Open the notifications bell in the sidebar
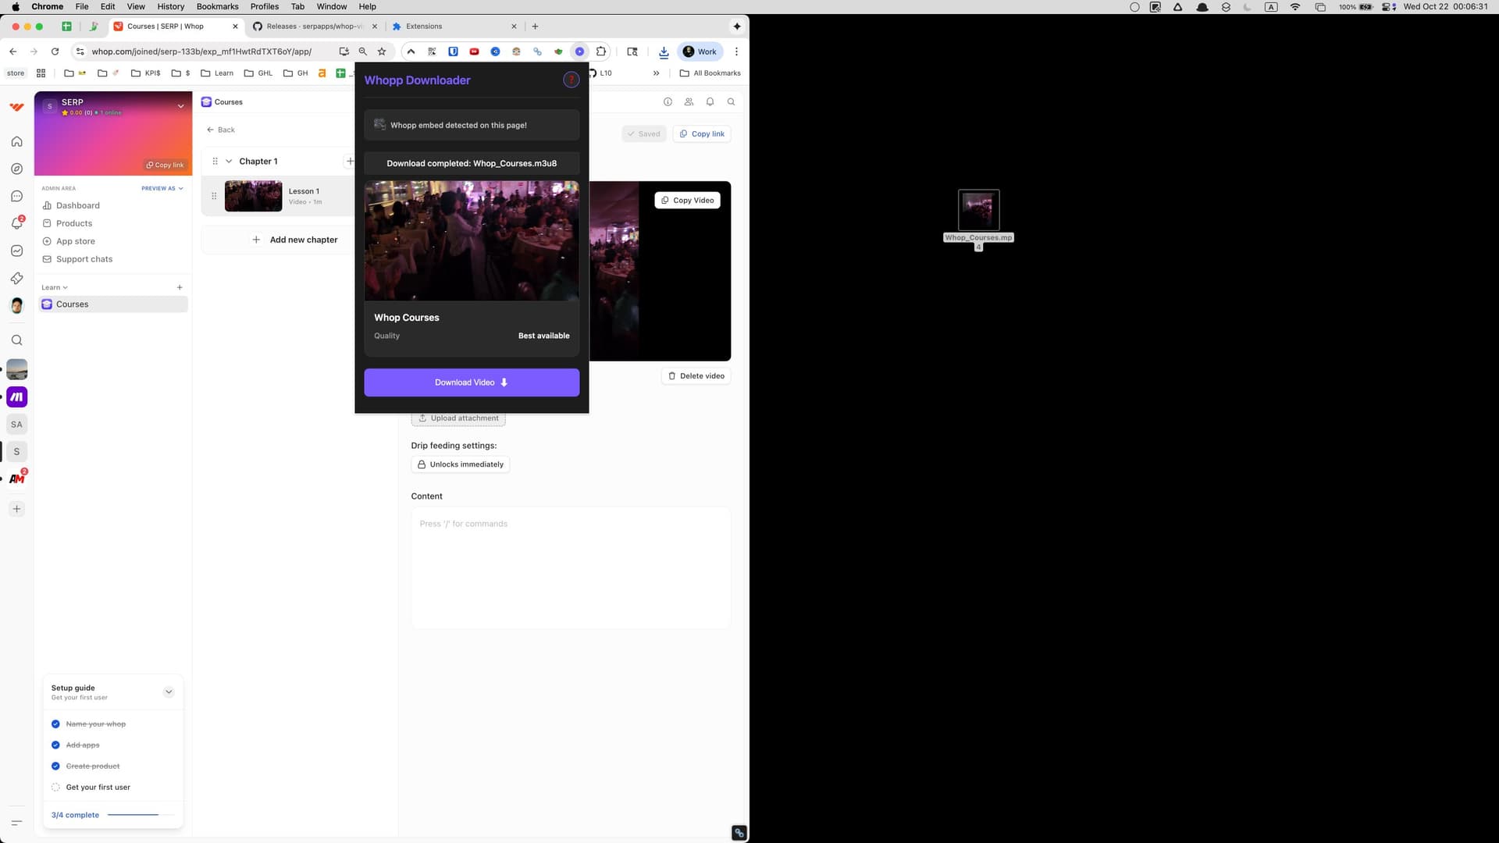The height and width of the screenshot is (843, 1499). pyautogui.click(x=16, y=223)
